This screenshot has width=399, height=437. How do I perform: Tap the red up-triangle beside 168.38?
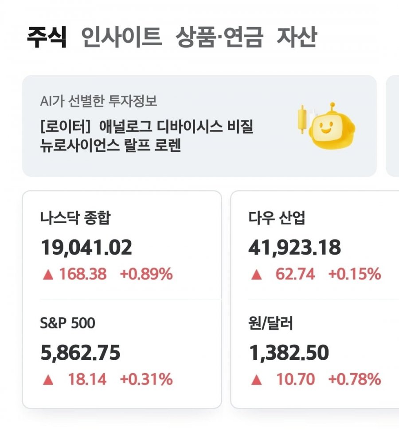[48, 275]
